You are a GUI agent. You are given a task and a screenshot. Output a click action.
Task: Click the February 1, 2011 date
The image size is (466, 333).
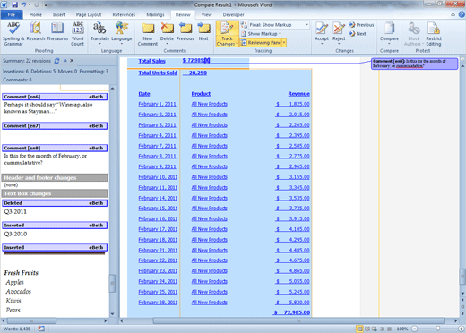(157, 104)
